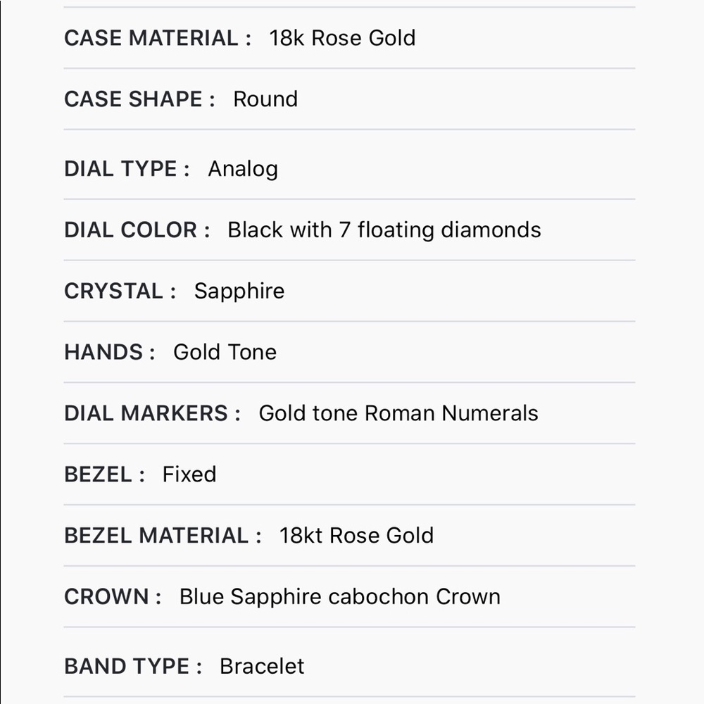Select Black with 7 floating diamonds text

[x=384, y=230]
